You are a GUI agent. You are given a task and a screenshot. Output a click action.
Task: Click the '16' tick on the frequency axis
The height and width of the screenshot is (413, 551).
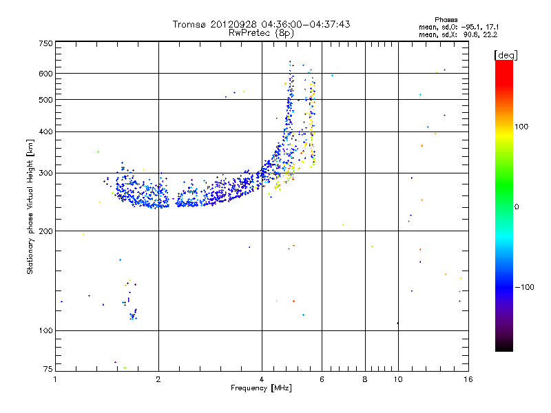click(x=468, y=379)
